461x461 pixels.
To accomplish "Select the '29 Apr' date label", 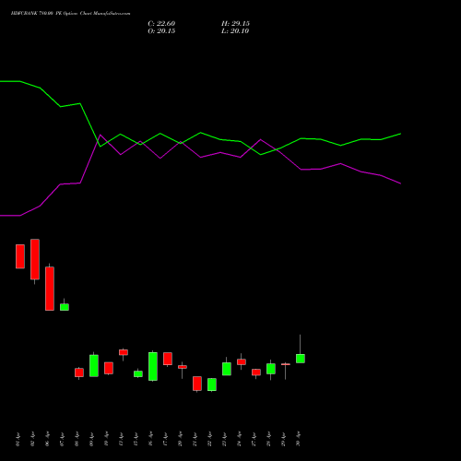I will [283, 439].
